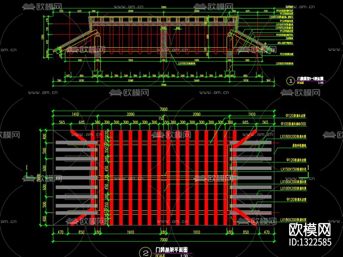
Task: Select the 门牌屋架平面图 drawing title
Action: pos(171,249)
